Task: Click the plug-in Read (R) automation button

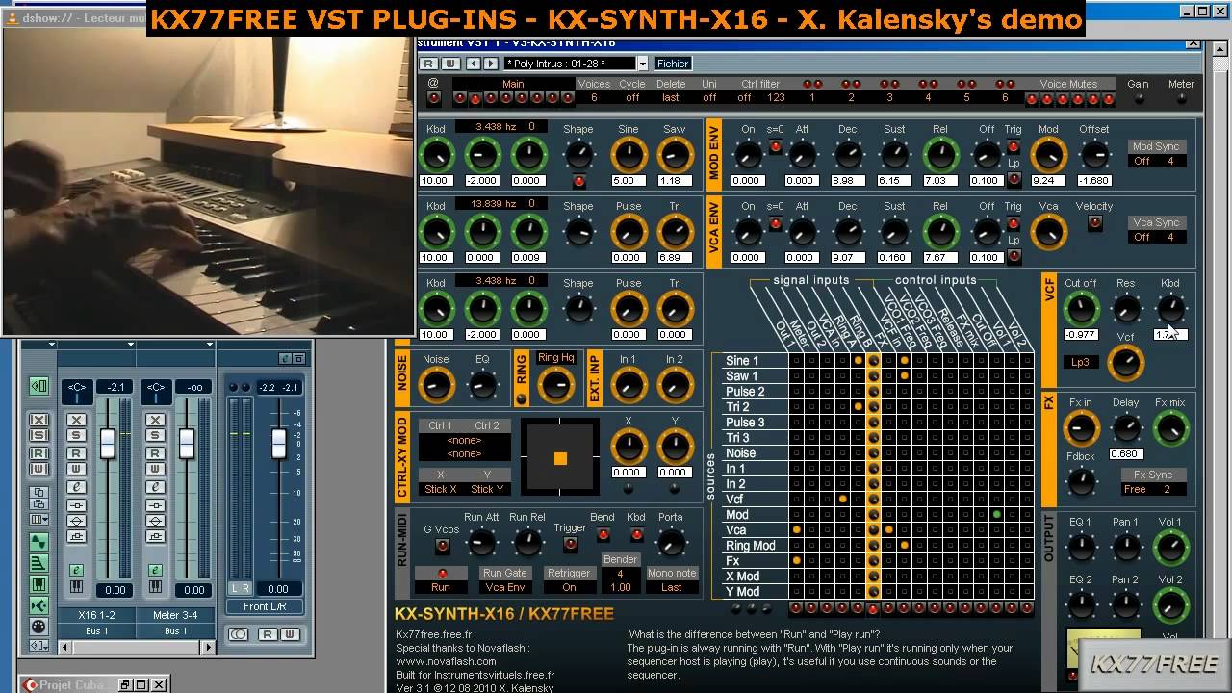Action: coord(430,64)
